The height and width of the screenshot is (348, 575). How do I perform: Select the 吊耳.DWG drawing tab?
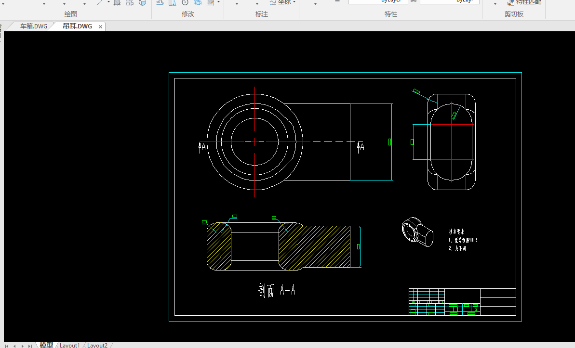77,26
